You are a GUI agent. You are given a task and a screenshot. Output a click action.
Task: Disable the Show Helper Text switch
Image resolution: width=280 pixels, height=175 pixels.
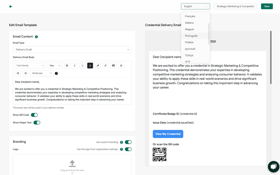point(37,122)
